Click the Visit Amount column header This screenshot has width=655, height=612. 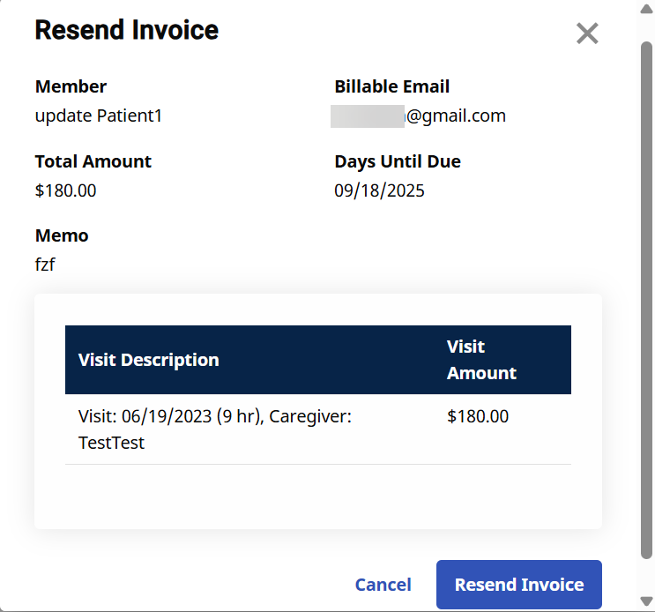click(481, 360)
